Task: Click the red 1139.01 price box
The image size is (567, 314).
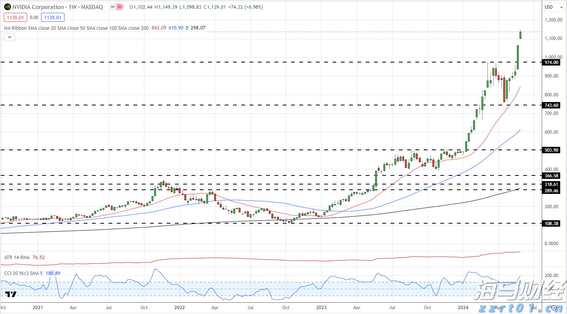Action: [x=15, y=17]
